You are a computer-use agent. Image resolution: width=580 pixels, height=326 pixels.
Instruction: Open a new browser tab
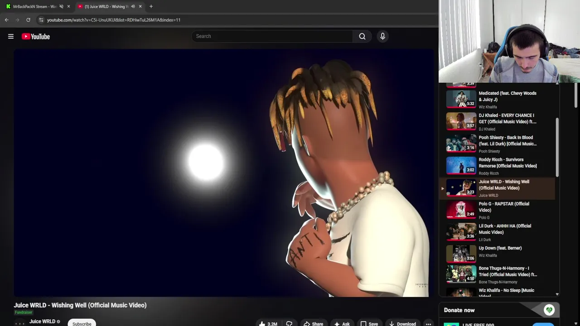pyautogui.click(x=151, y=6)
